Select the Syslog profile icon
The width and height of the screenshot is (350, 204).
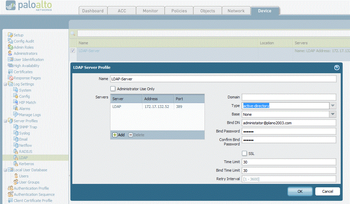click(15, 133)
